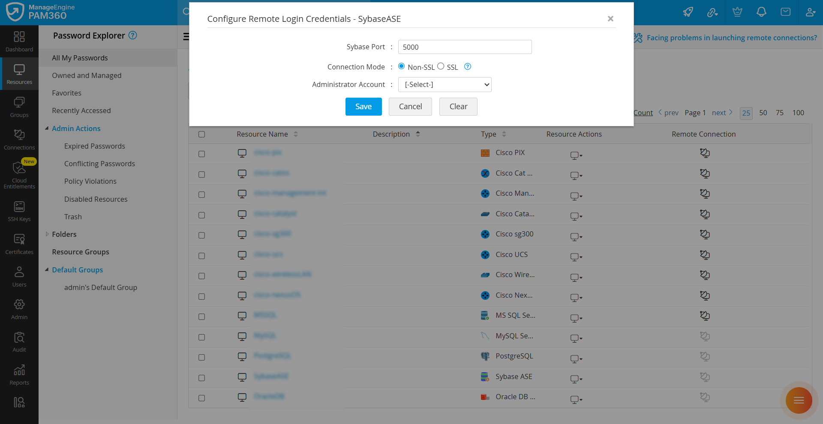The height and width of the screenshot is (424, 823).
Task: Launch remote connection for Cisco PIX
Action: [705, 153]
